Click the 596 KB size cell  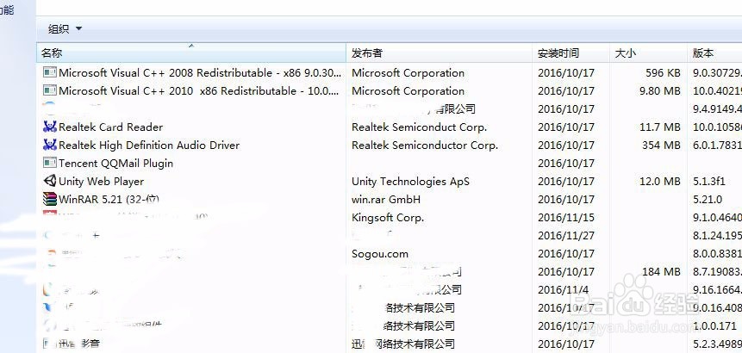coord(663,73)
